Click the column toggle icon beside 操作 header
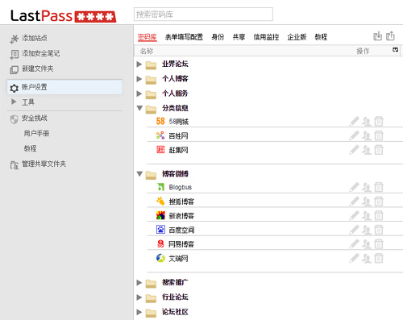 (x=395, y=49)
